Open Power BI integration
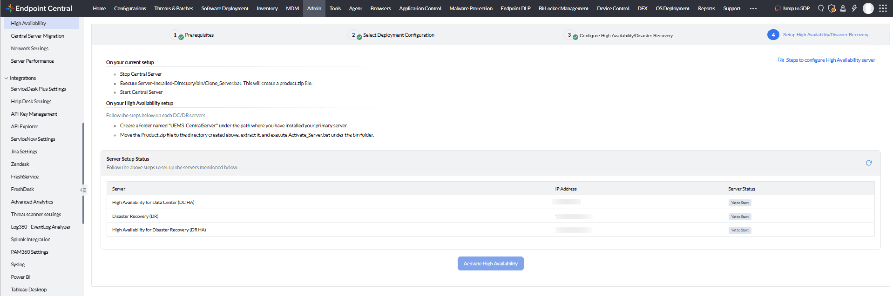This screenshot has width=893, height=296. (21, 277)
